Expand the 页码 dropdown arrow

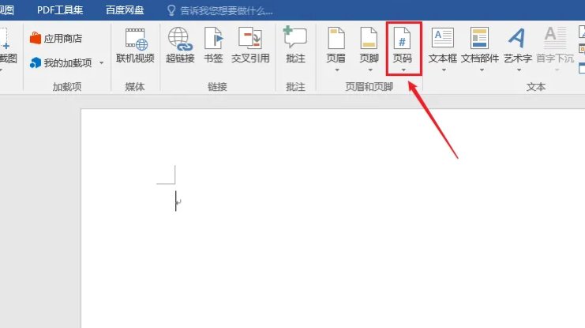tap(403, 70)
